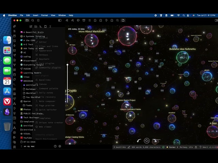This screenshot has width=218, height=163.
Task: Select the active file tab icon in the toolbar
Action: [123, 20]
